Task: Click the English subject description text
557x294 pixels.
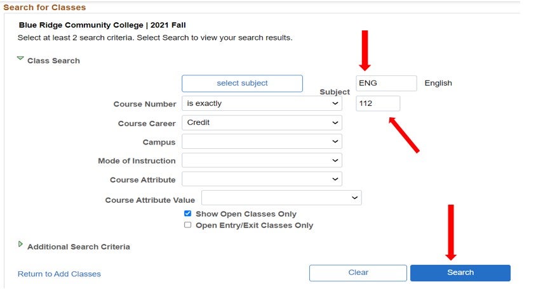Action: (438, 83)
